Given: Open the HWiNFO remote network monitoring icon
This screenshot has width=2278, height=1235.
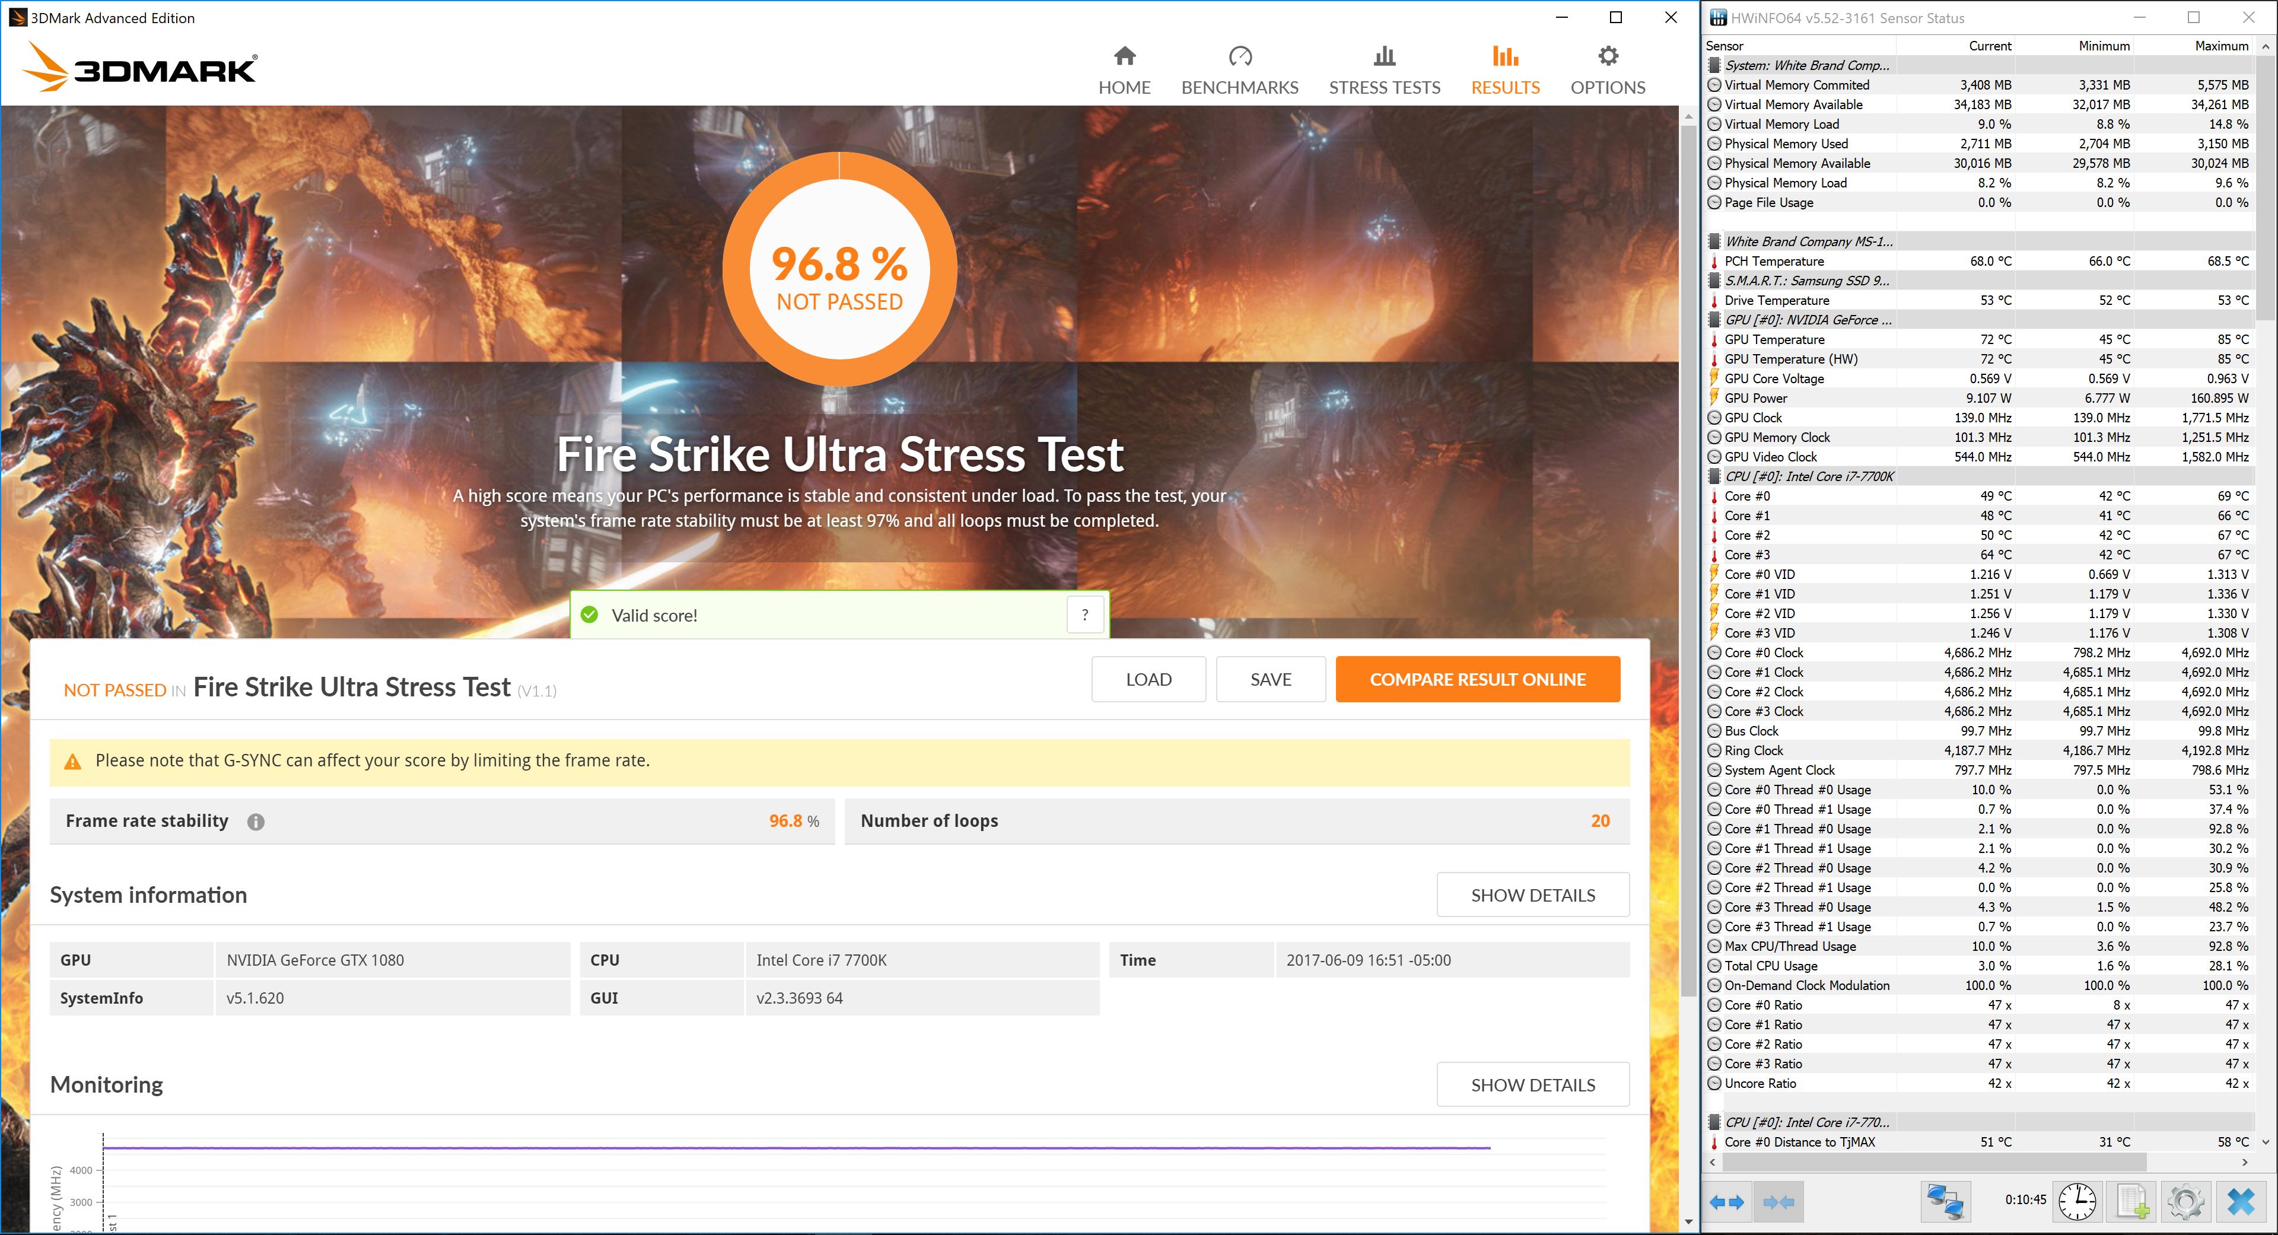Looking at the screenshot, I should (1946, 1202).
